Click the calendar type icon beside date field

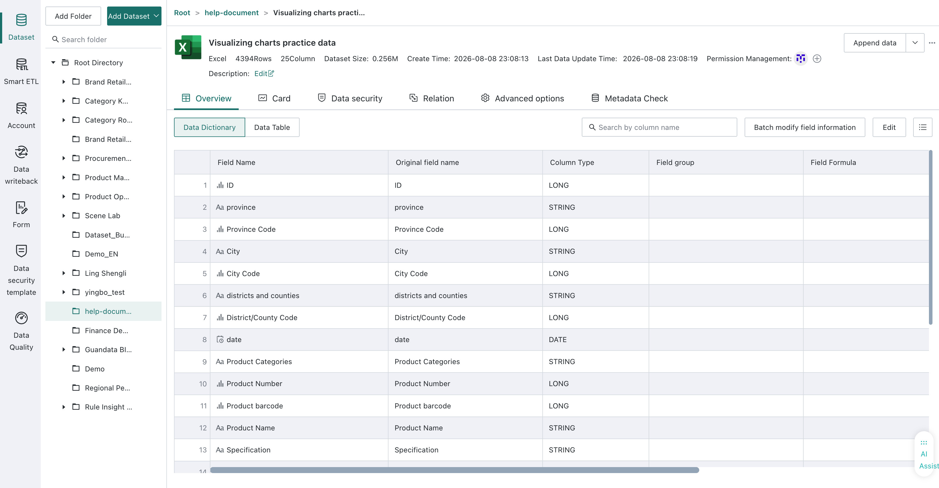220,340
